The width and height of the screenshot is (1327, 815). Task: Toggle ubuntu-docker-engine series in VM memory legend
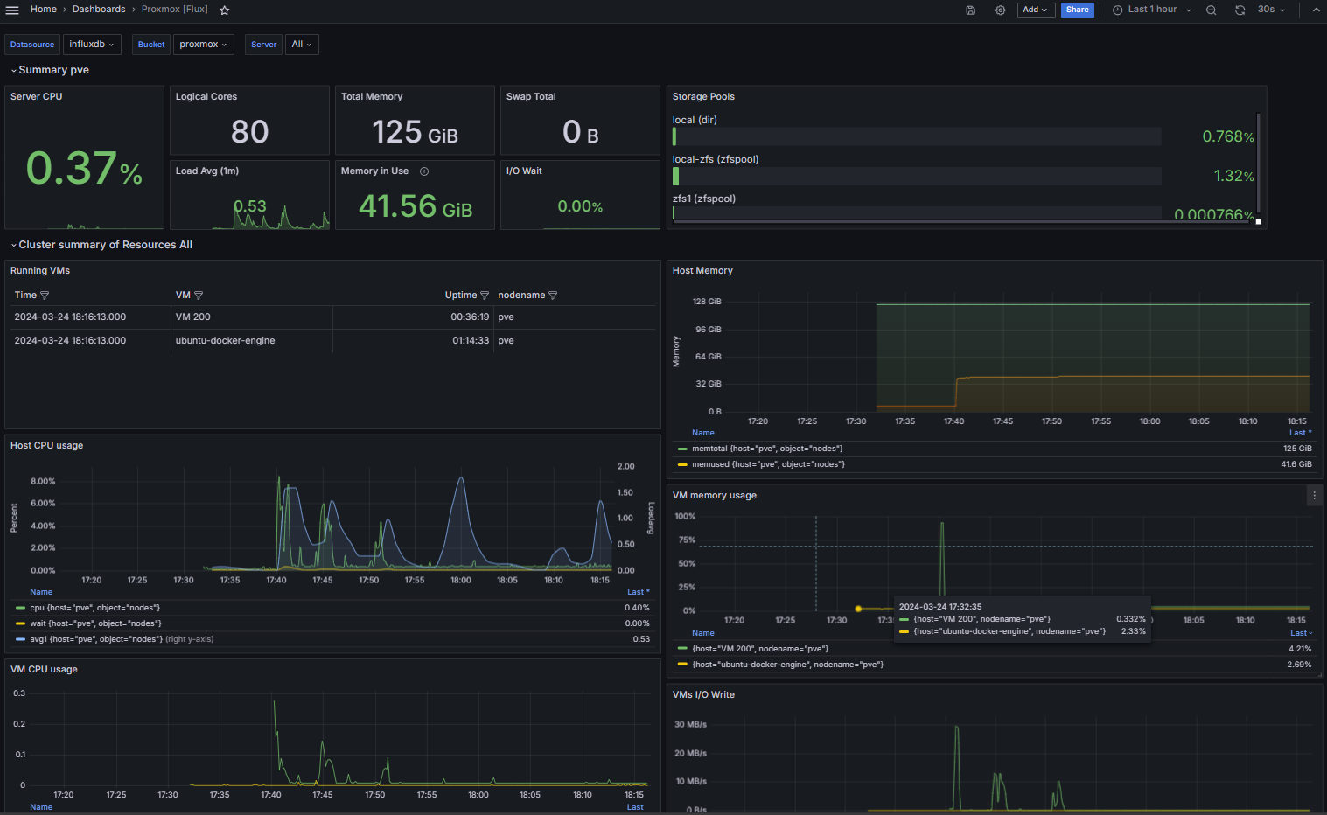coord(787,665)
